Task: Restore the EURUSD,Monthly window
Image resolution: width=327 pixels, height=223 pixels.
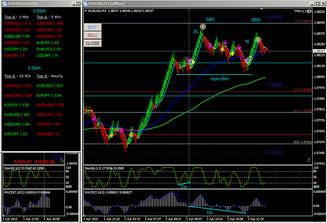Action: [79, 3]
